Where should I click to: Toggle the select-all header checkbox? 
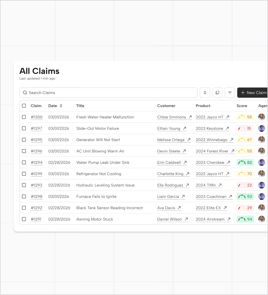click(24, 105)
